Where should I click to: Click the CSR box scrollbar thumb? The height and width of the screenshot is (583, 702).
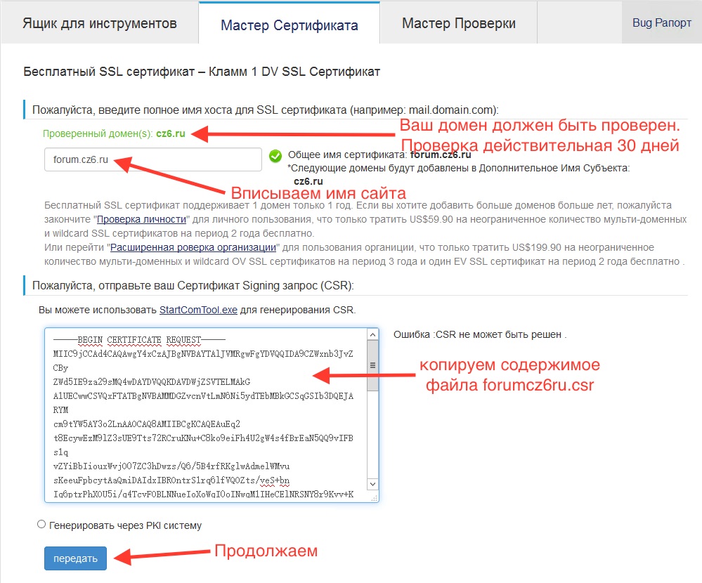tap(372, 365)
